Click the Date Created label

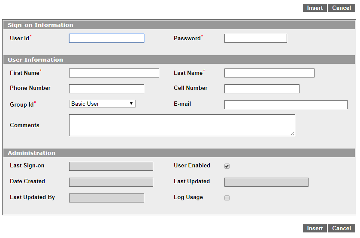pyautogui.click(x=27, y=181)
